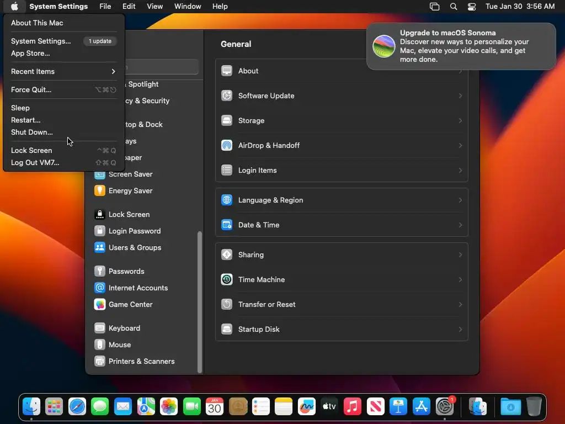Click the chevron on the Sharing row
The height and width of the screenshot is (424, 565).
point(460,255)
